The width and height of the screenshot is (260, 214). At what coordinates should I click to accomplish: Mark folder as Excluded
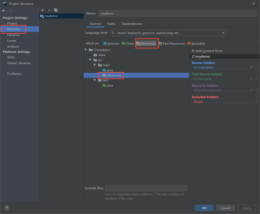pos(196,44)
